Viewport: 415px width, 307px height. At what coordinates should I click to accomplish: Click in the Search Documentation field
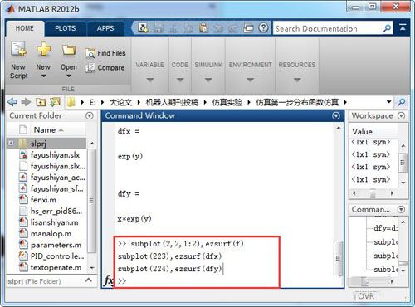point(328,28)
